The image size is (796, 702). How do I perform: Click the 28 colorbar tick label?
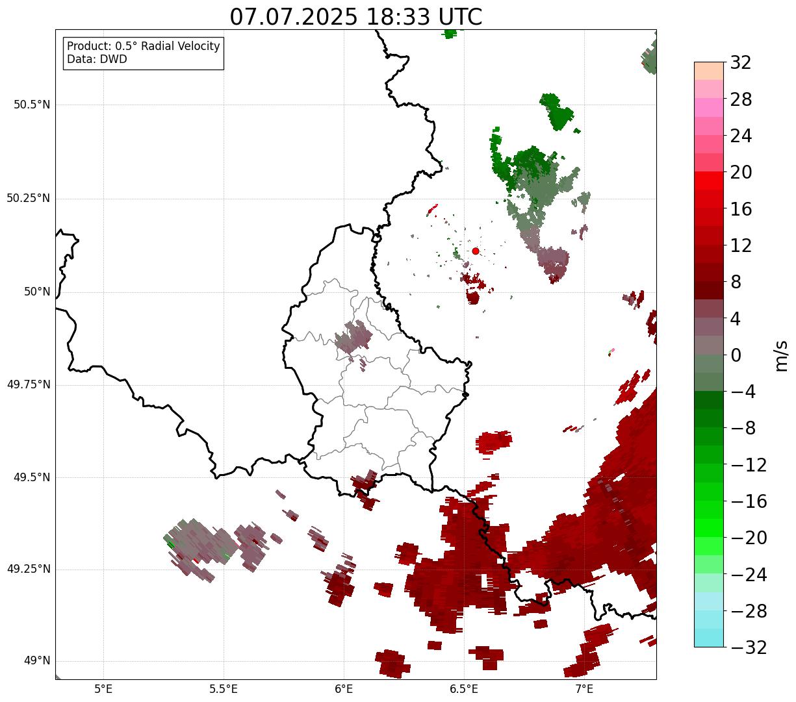tap(741, 100)
